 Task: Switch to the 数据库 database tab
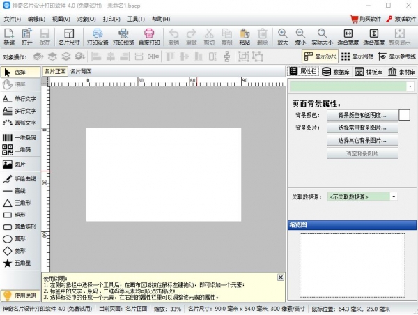tap(336, 72)
